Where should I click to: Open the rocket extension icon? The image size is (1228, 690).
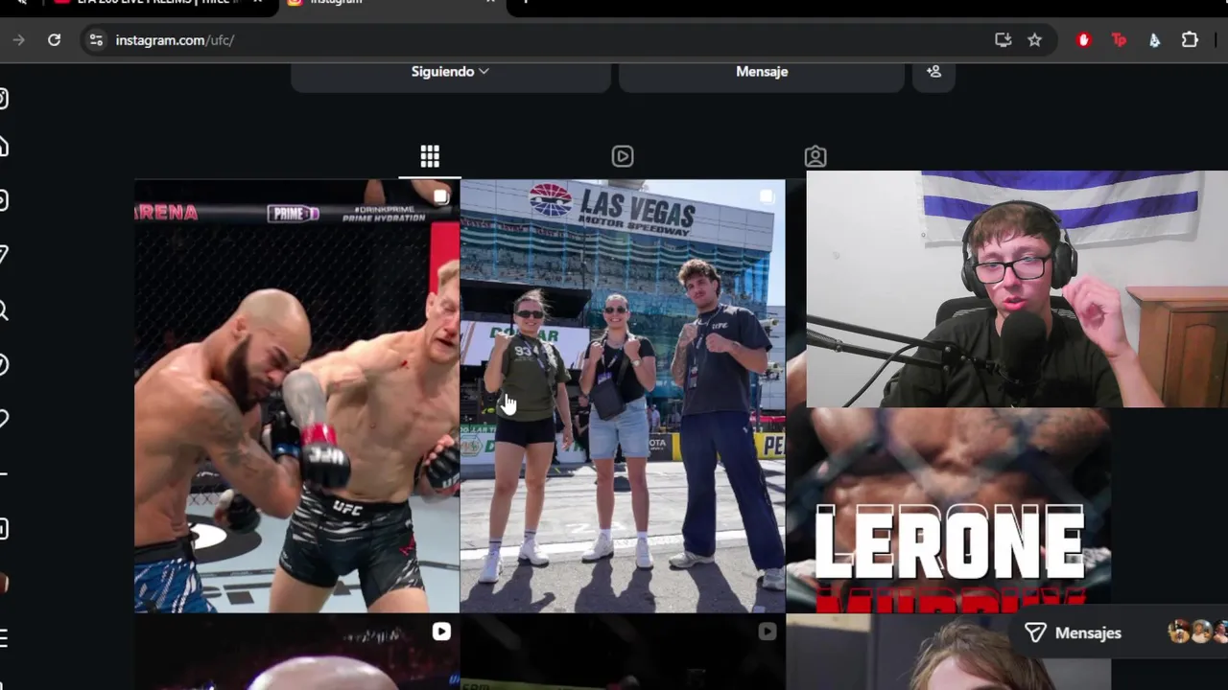[x=1154, y=40]
